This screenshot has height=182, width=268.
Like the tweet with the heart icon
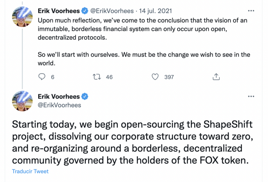(155, 77)
